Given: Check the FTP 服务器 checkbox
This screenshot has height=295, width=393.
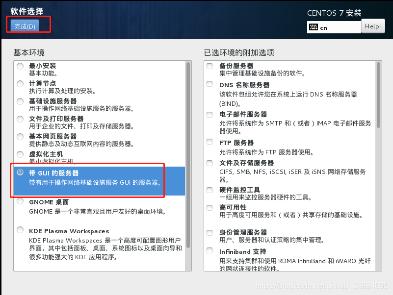Looking at the screenshot, I should [210, 142].
